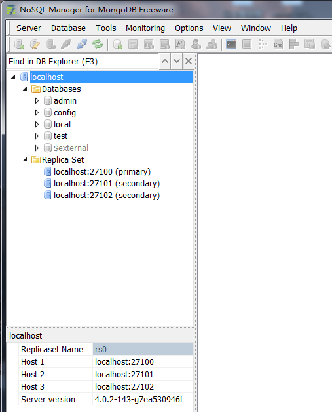Select the config database
The image size is (332, 412).
65,112
